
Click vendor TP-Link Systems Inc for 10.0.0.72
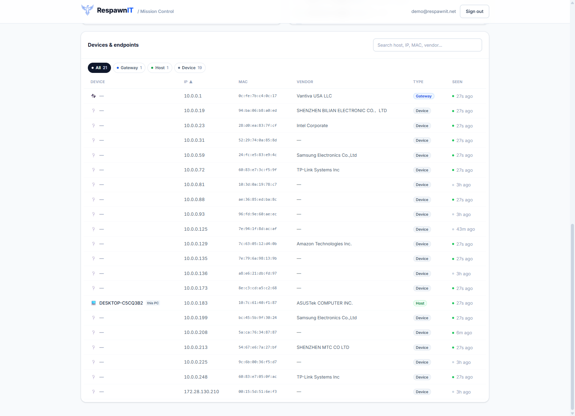coord(318,170)
